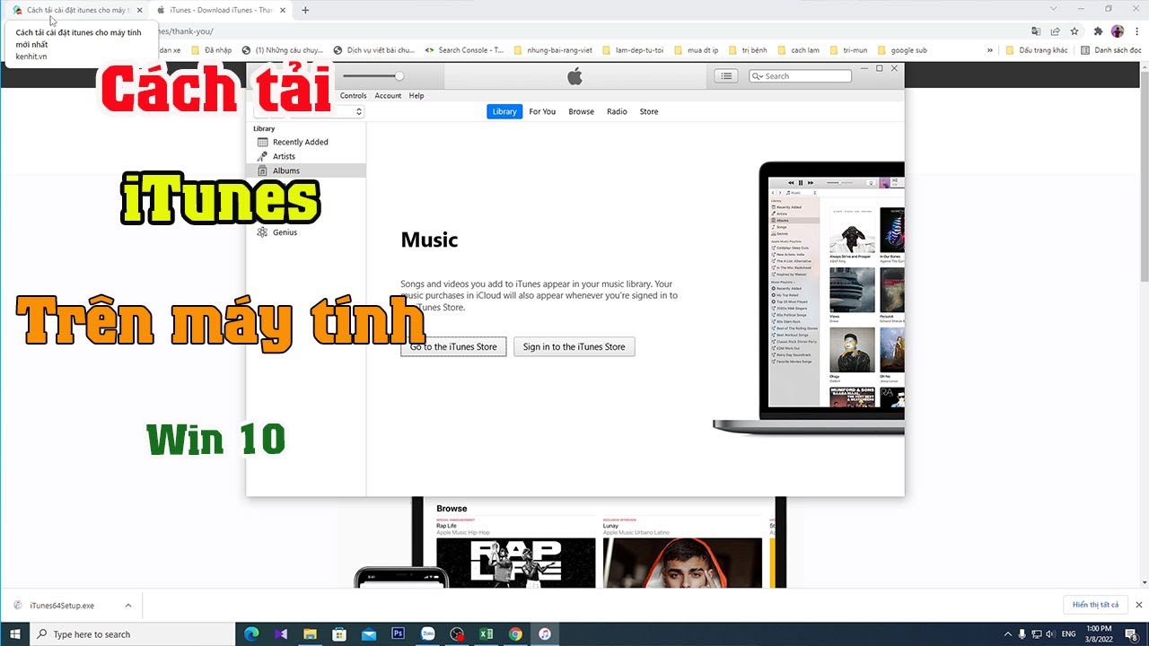Open Chrome three-dot menu

pos(1136,31)
